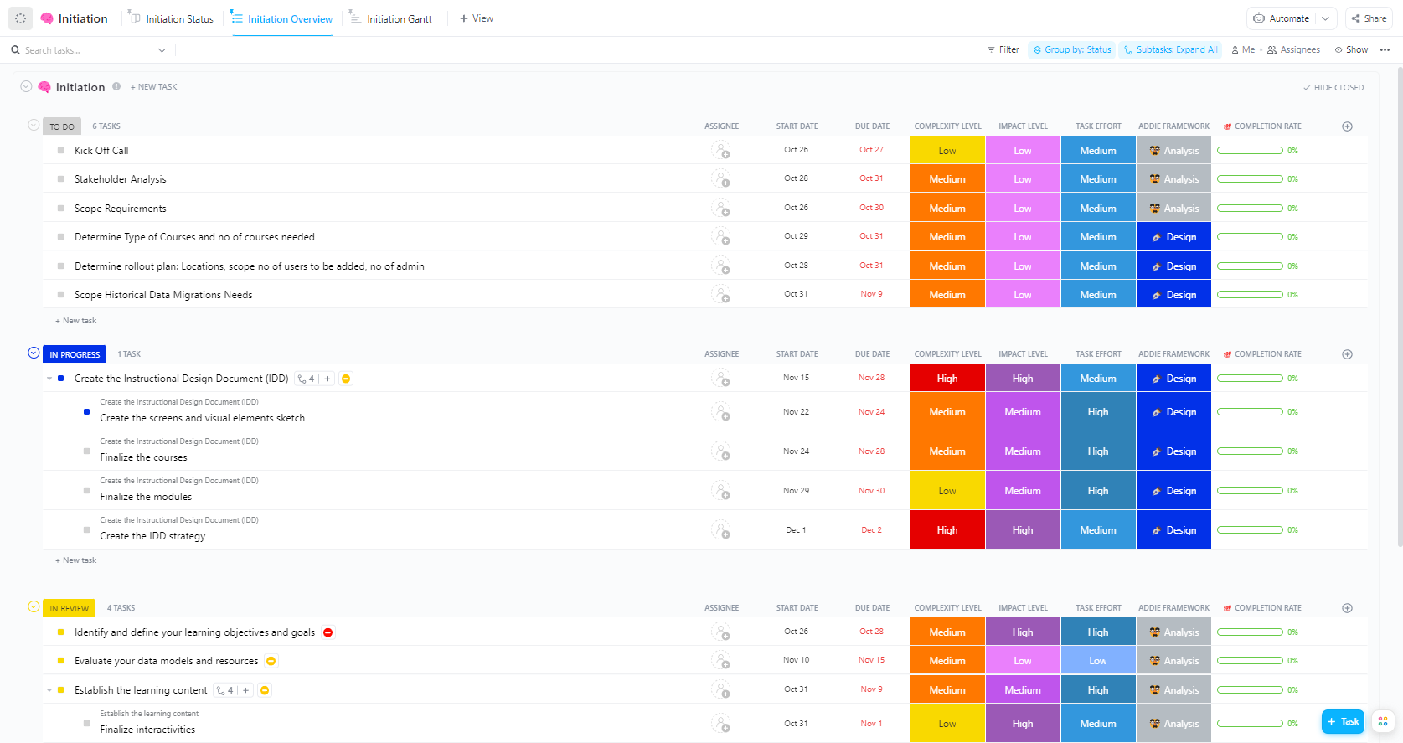Open the search options dropdown arrow

162,50
